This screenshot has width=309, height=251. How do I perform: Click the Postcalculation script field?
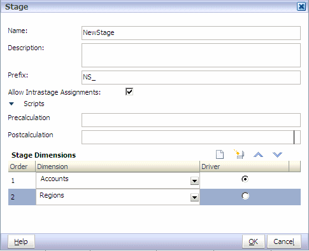(x=191, y=137)
